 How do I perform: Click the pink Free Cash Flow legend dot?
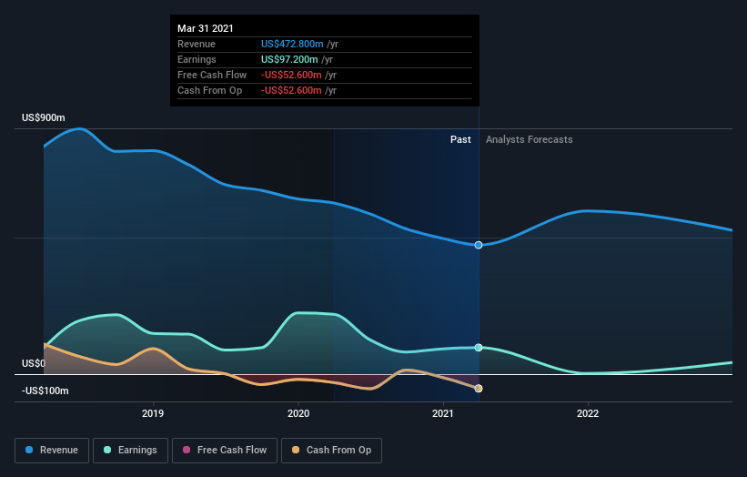click(x=187, y=450)
